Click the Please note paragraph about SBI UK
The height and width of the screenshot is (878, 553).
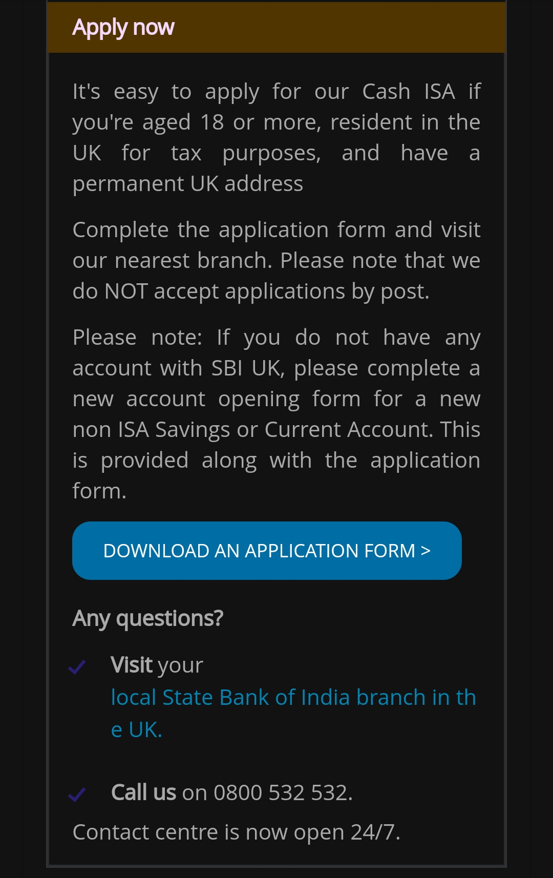(276, 414)
